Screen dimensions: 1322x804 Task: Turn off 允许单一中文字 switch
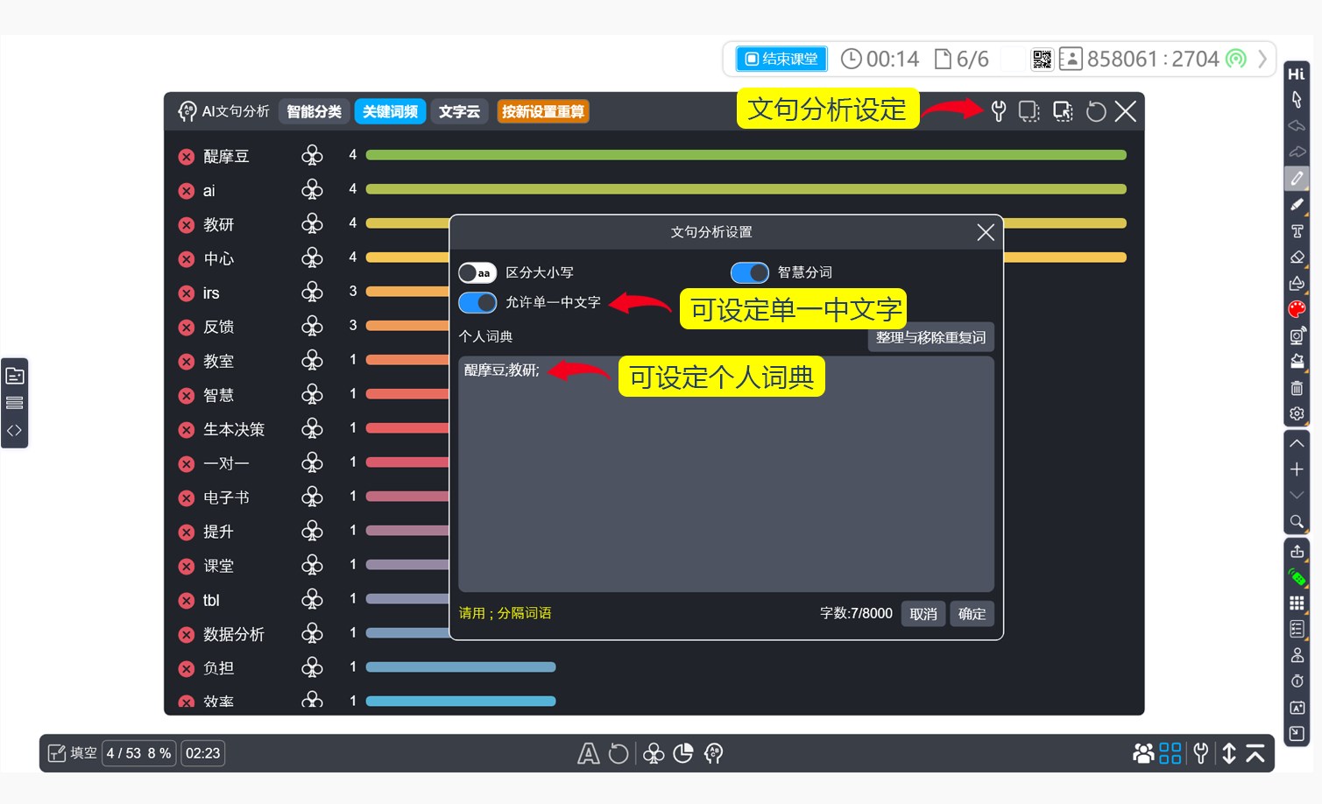pos(477,303)
